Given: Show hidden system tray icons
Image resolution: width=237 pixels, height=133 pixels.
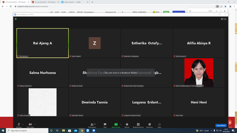Looking at the screenshot, I should [x=211, y=130].
